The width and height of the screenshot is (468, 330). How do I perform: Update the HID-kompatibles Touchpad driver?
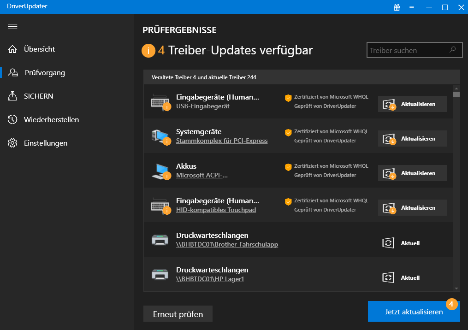point(413,208)
